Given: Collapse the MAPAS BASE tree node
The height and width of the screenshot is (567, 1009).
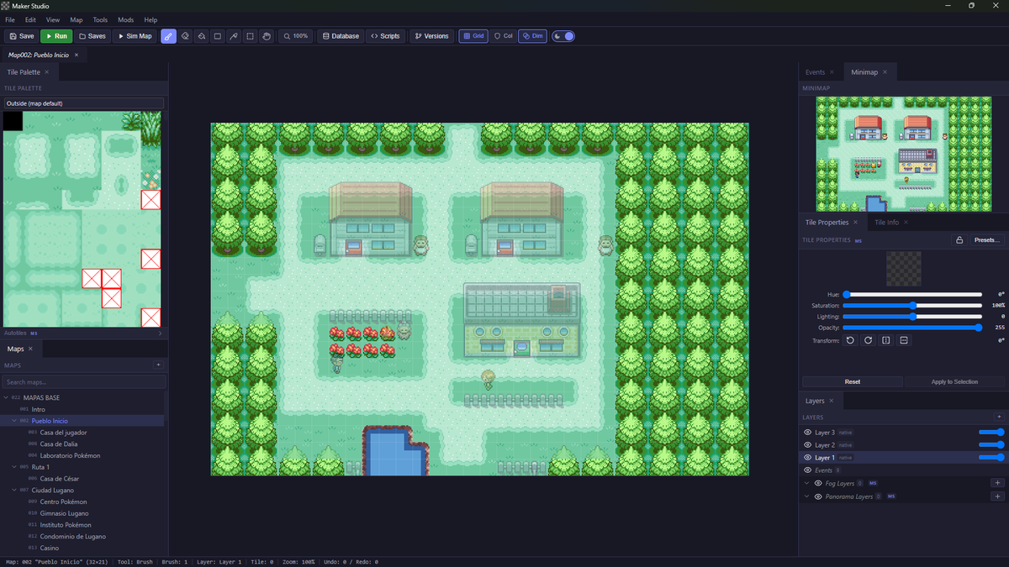Looking at the screenshot, I should (7, 397).
